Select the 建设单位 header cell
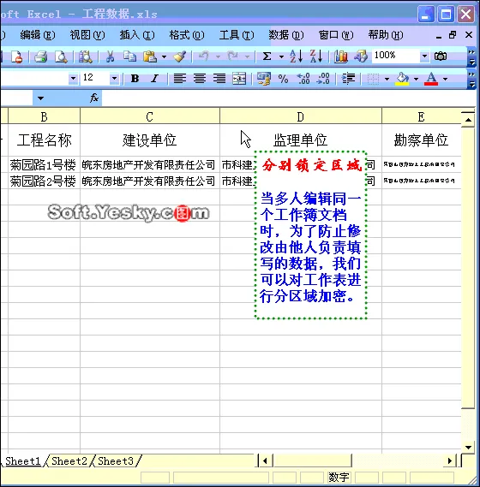 (150, 140)
